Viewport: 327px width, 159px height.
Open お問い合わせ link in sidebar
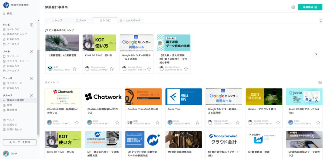point(12,129)
